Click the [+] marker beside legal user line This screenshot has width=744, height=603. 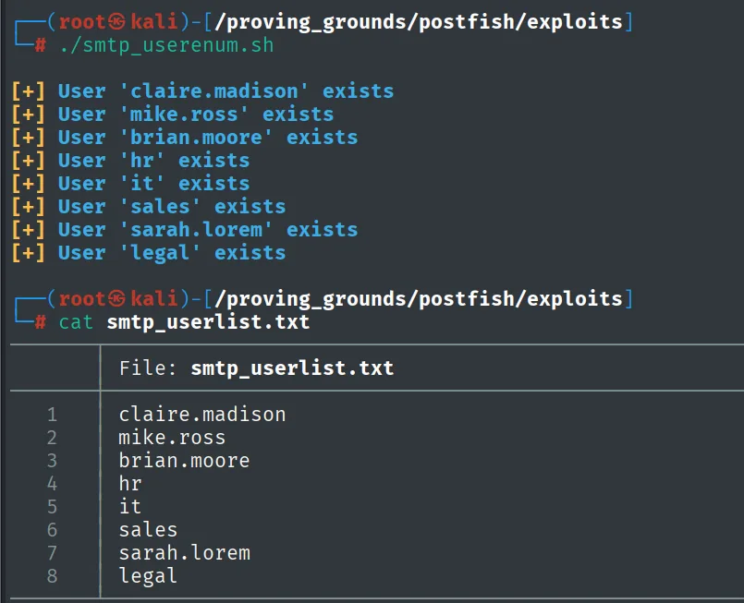pos(29,253)
